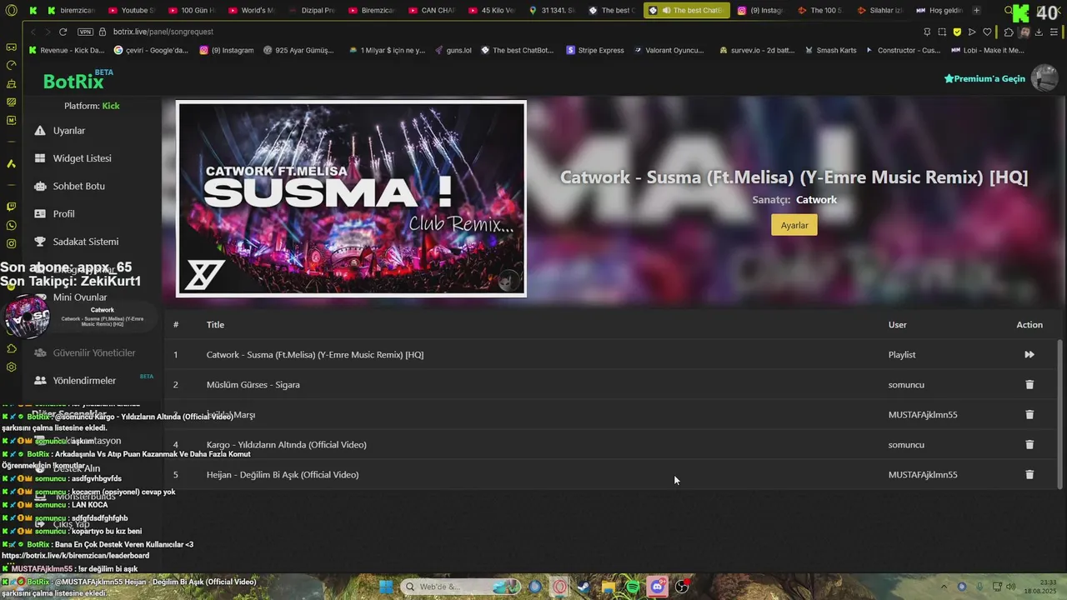Open Profil card icon in sidebar
1067x600 pixels.
[x=39, y=213]
